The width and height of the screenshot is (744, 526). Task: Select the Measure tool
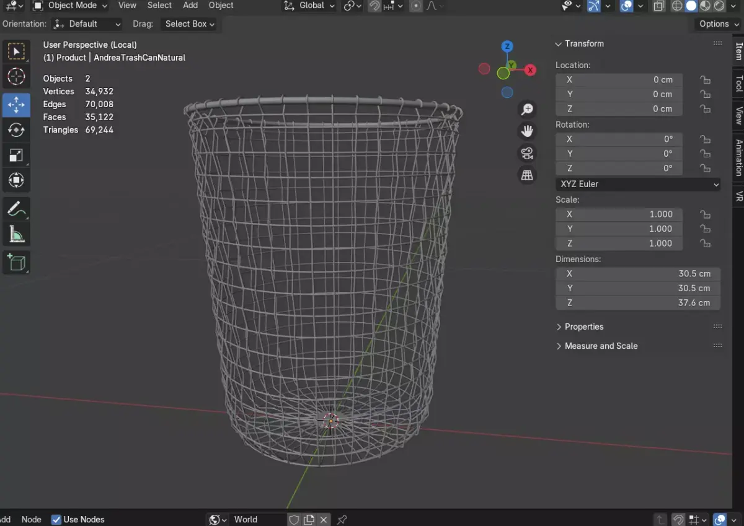16,234
